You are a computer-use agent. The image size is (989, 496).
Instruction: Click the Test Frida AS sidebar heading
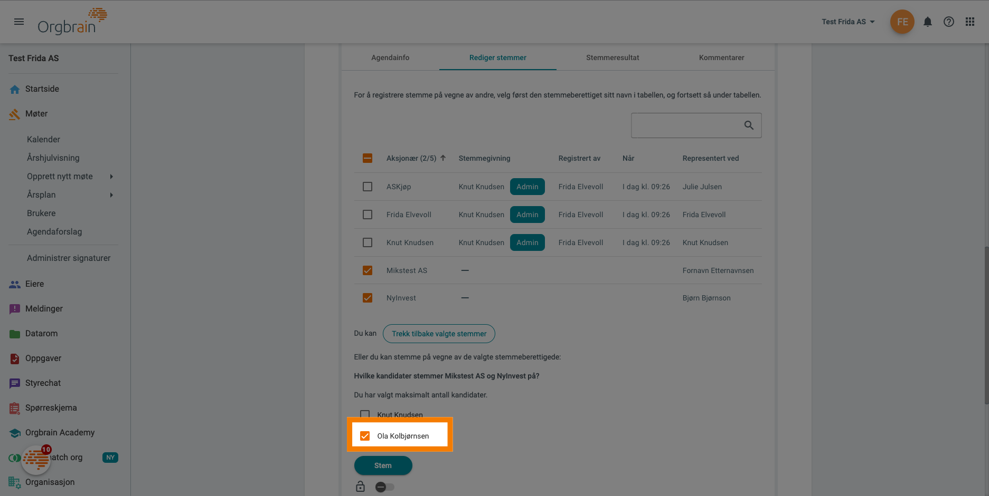[x=34, y=59]
